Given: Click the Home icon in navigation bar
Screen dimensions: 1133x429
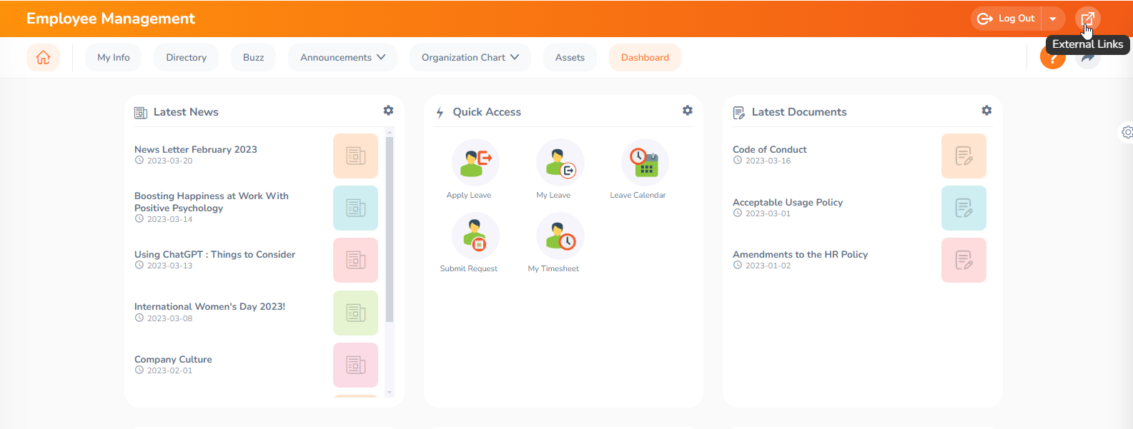Looking at the screenshot, I should coord(43,58).
